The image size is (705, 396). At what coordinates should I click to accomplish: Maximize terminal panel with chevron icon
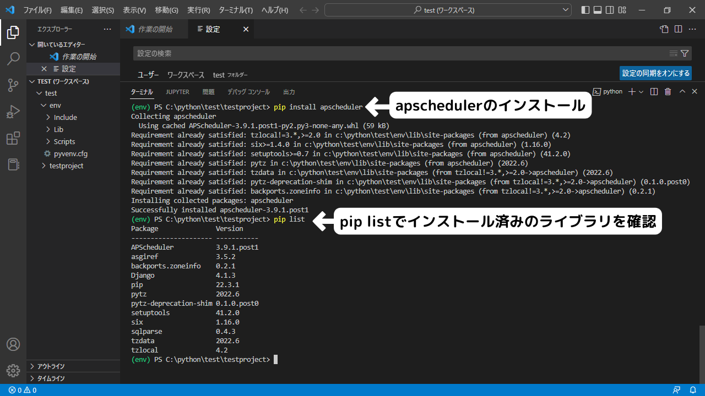click(x=681, y=91)
